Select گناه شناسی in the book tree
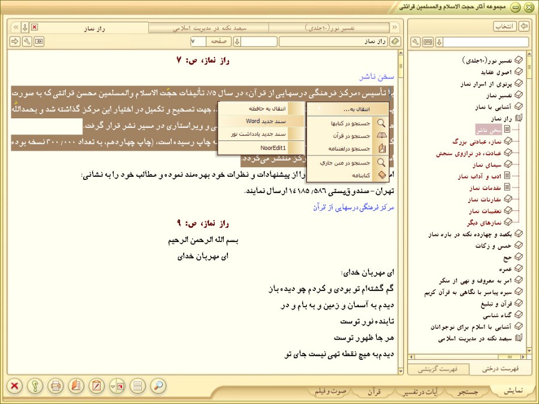 coord(497,316)
